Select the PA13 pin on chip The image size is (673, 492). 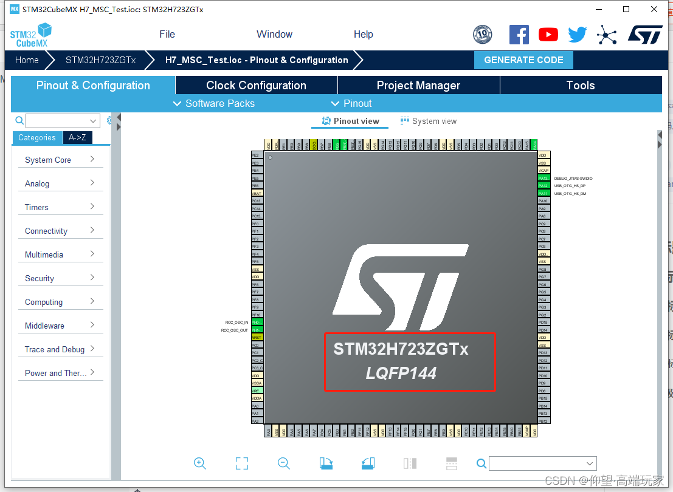[x=544, y=178]
